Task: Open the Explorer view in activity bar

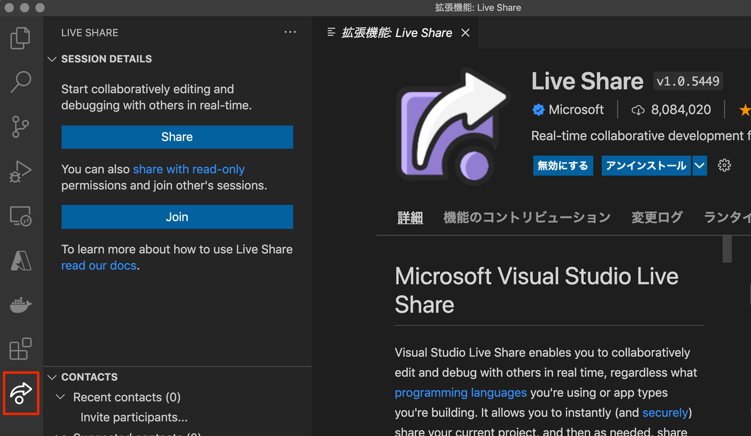Action: [21, 38]
